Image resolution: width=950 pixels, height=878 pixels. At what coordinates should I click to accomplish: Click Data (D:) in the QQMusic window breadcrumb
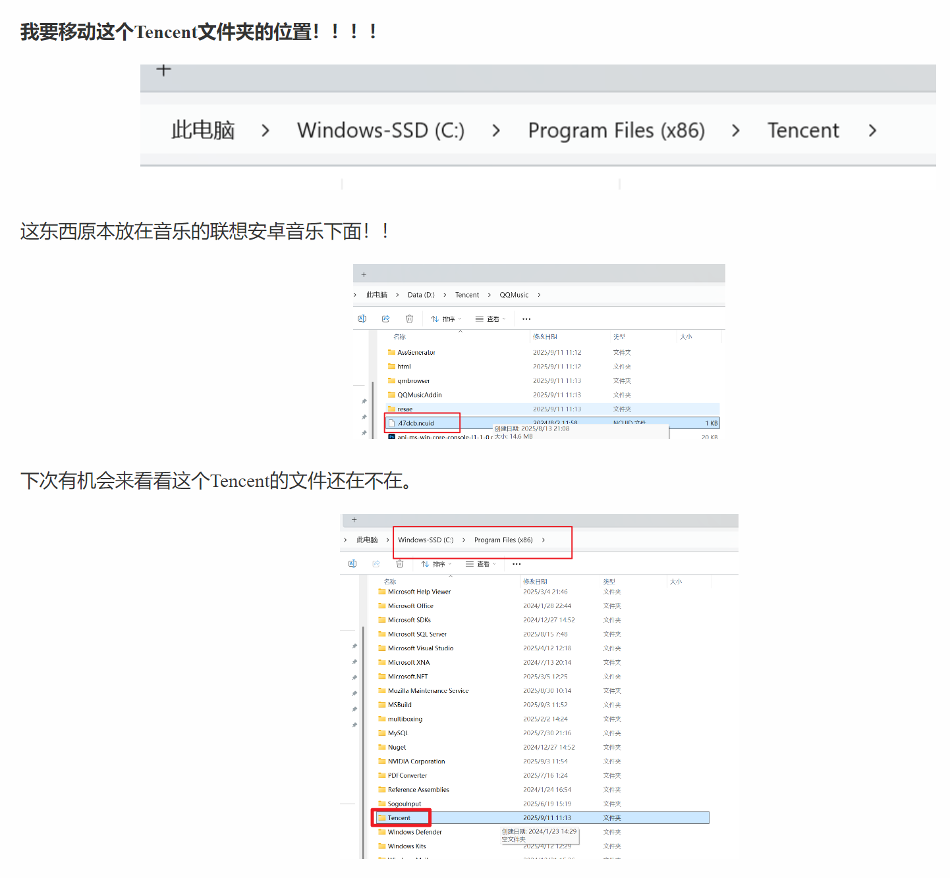tap(421, 295)
